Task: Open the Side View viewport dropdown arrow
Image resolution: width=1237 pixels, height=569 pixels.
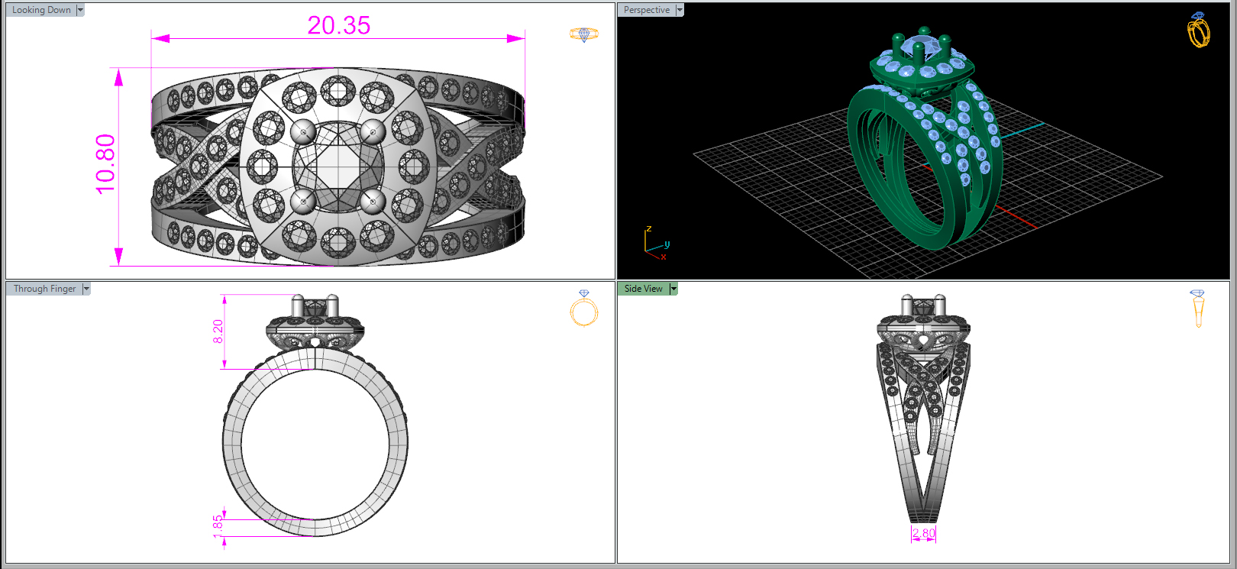Action: tap(673, 289)
